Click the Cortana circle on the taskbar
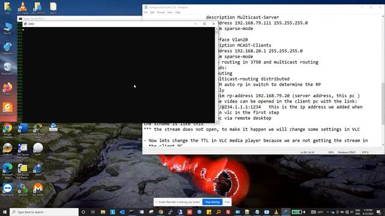This screenshot has width=385, height=216. (83, 212)
